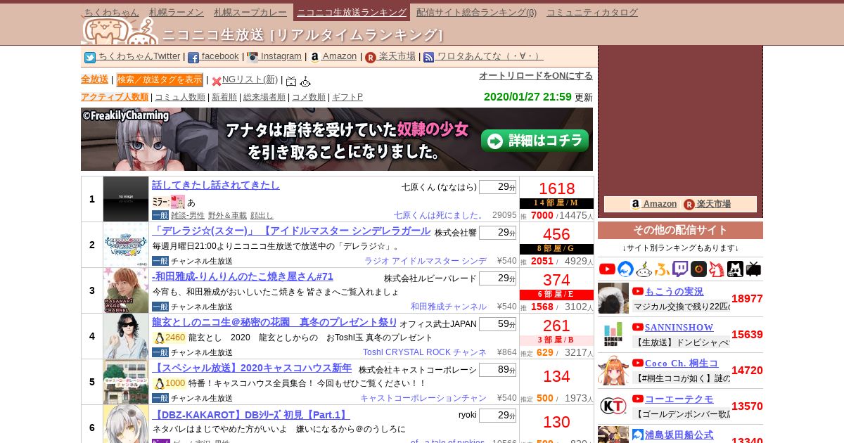The image size is (844, 443).
Task: Select the black cat mascot site icon
Action: pos(735,269)
